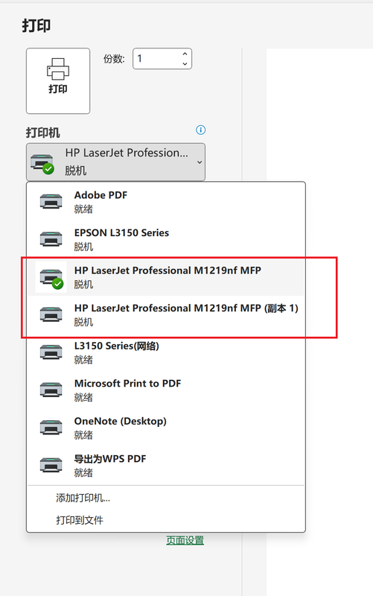Choose L3150 Series(网络) printer
Image resolution: width=373 pixels, height=596 pixels.
point(165,352)
